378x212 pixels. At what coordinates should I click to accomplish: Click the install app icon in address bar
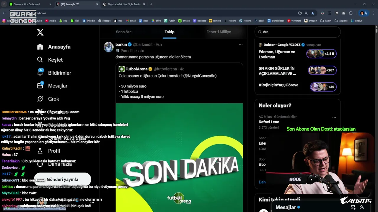coord(300,13)
